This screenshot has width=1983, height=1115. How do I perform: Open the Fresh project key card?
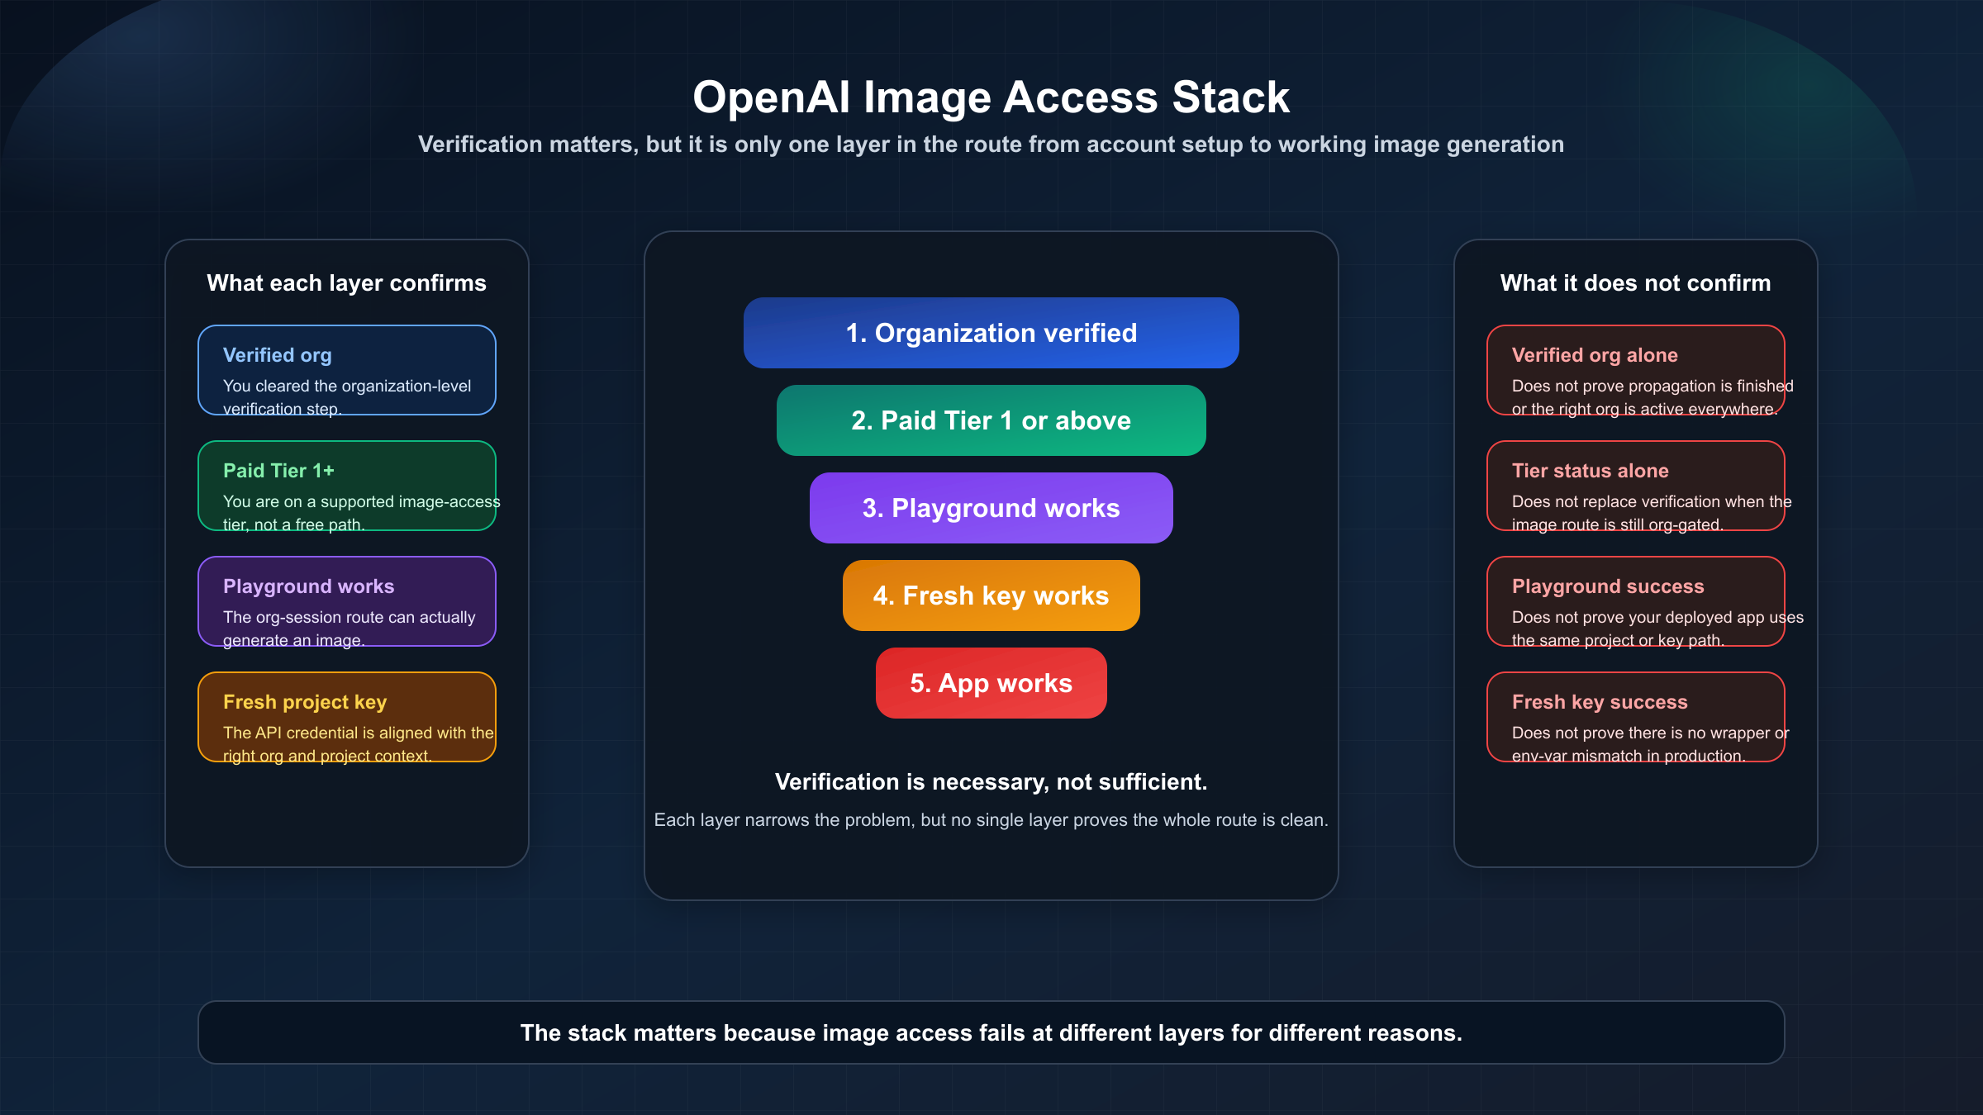click(345, 717)
